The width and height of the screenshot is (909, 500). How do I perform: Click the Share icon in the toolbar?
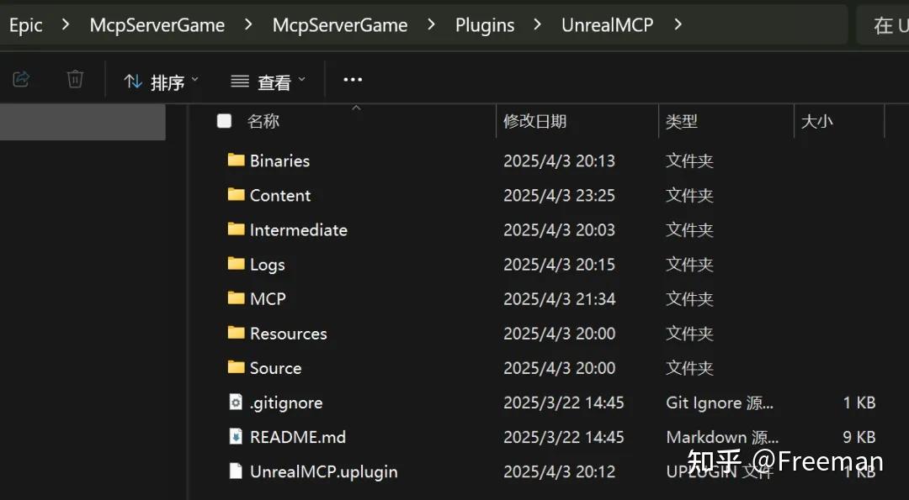[21, 78]
